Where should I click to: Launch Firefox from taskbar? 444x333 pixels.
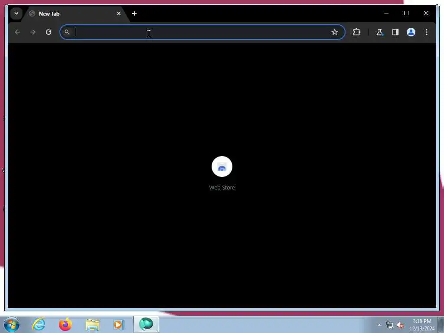(65, 324)
